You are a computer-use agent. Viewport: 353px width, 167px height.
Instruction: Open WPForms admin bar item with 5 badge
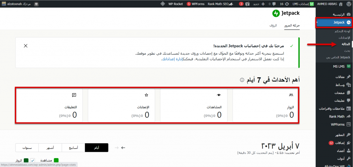click(195, 4)
